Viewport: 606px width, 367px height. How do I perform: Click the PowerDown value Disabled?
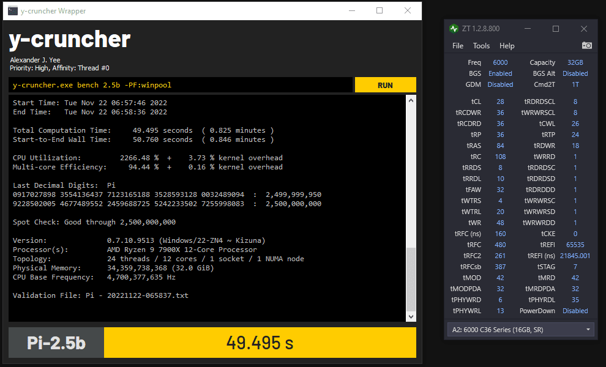tap(575, 311)
